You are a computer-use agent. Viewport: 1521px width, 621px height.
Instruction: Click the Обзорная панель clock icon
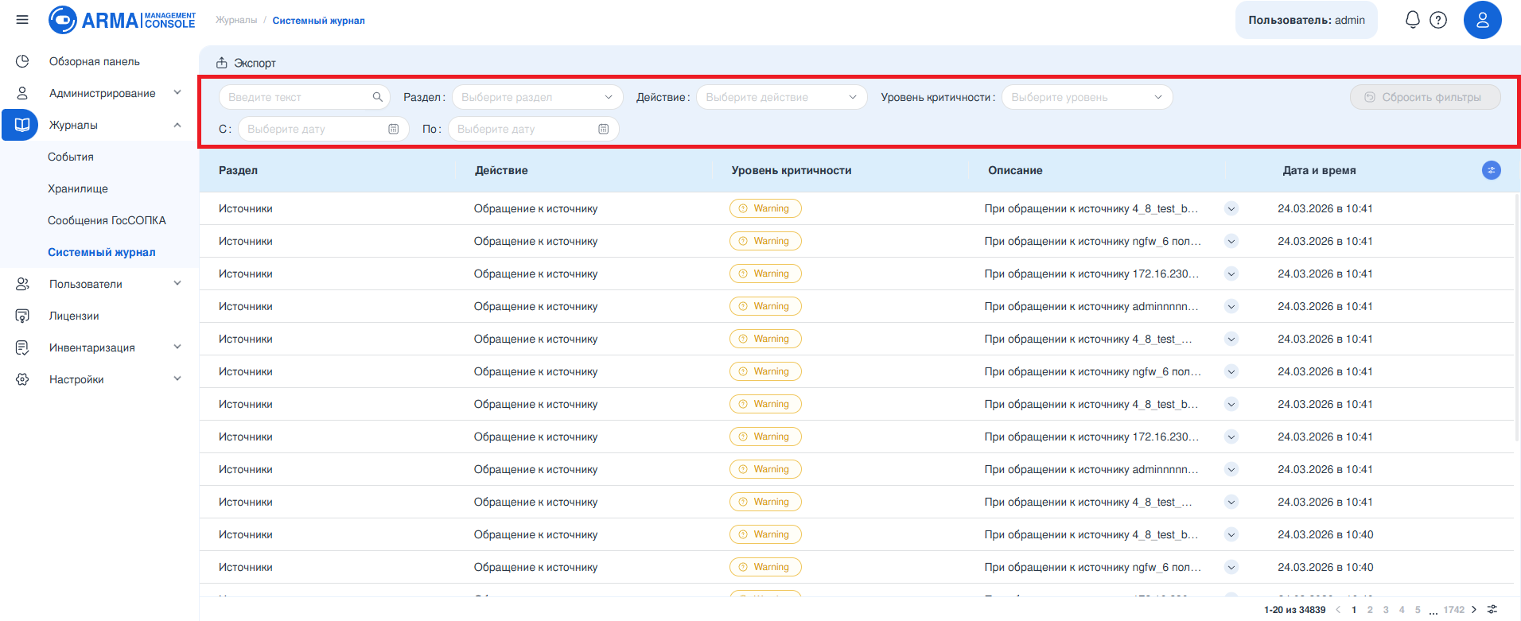pyautogui.click(x=22, y=61)
